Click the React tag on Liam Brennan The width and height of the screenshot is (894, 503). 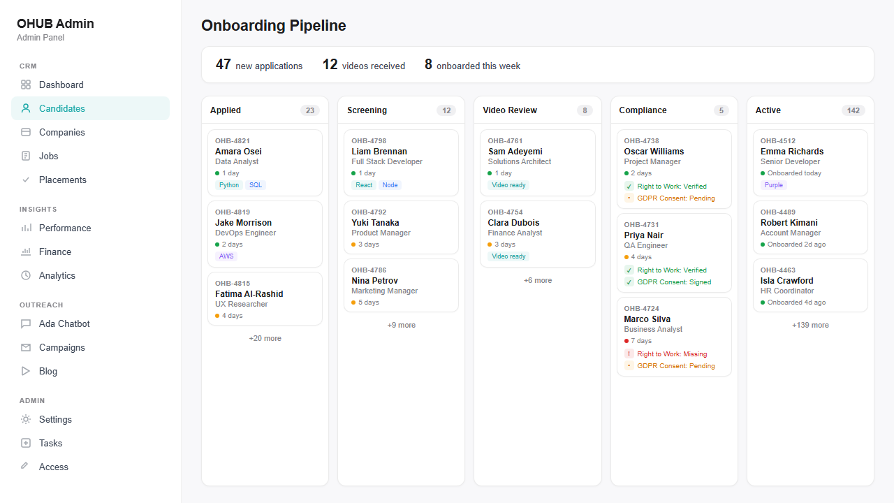click(364, 185)
